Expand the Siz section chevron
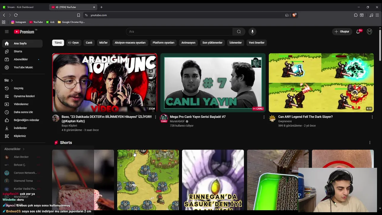382x215 pixels. 12,81
